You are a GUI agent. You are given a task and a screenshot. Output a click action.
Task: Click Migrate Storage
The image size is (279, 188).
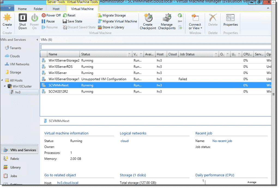pyautogui.click(x=112, y=15)
